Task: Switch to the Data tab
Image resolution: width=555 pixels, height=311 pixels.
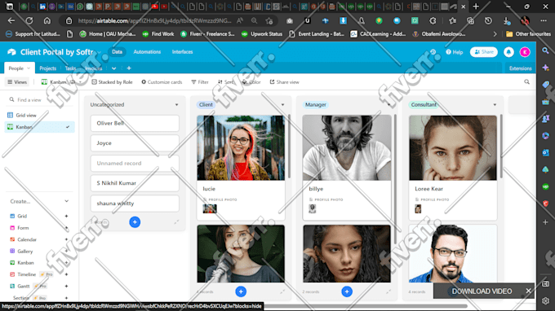Action: tap(117, 52)
